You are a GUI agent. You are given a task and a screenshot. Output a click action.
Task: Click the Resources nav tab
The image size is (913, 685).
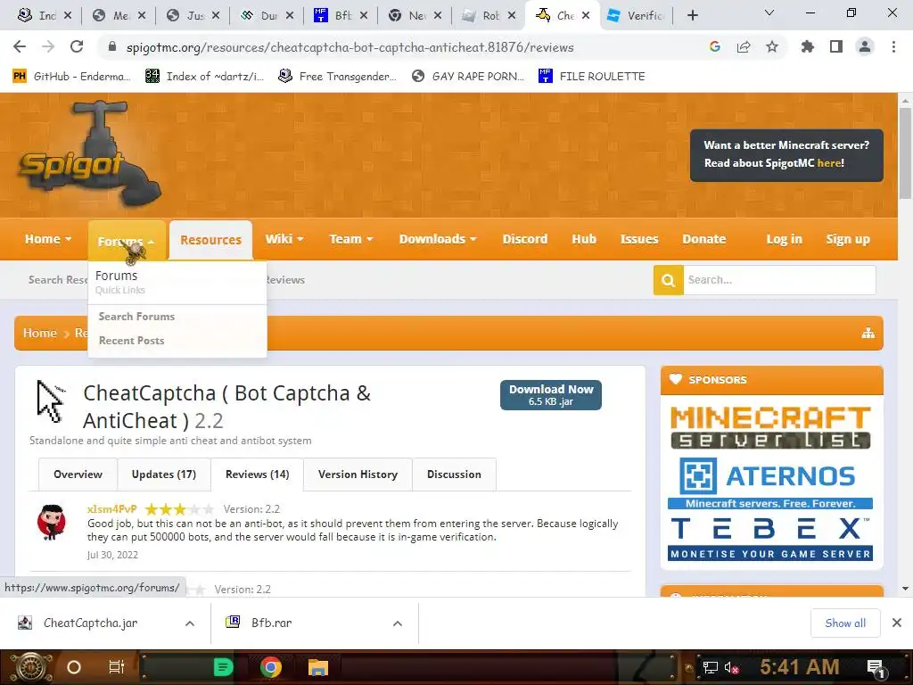point(210,240)
